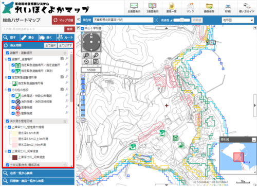The width and height of the screenshot is (257, 187).
Task: Click the full screen display icon
Action: pyautogui.click(x=134, y=6)
